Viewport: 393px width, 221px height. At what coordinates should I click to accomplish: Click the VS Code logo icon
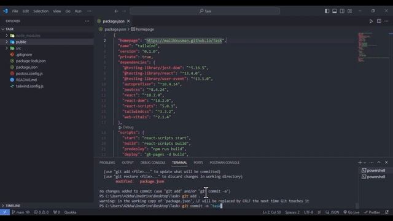click(x=6, y=11)
